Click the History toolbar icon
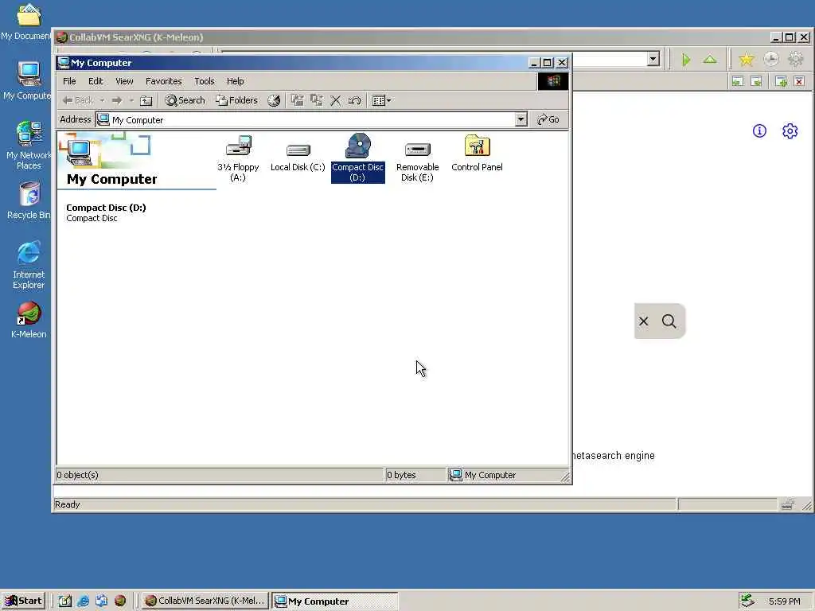The width and height of the screenshot is (815, 611). point(274,100)
